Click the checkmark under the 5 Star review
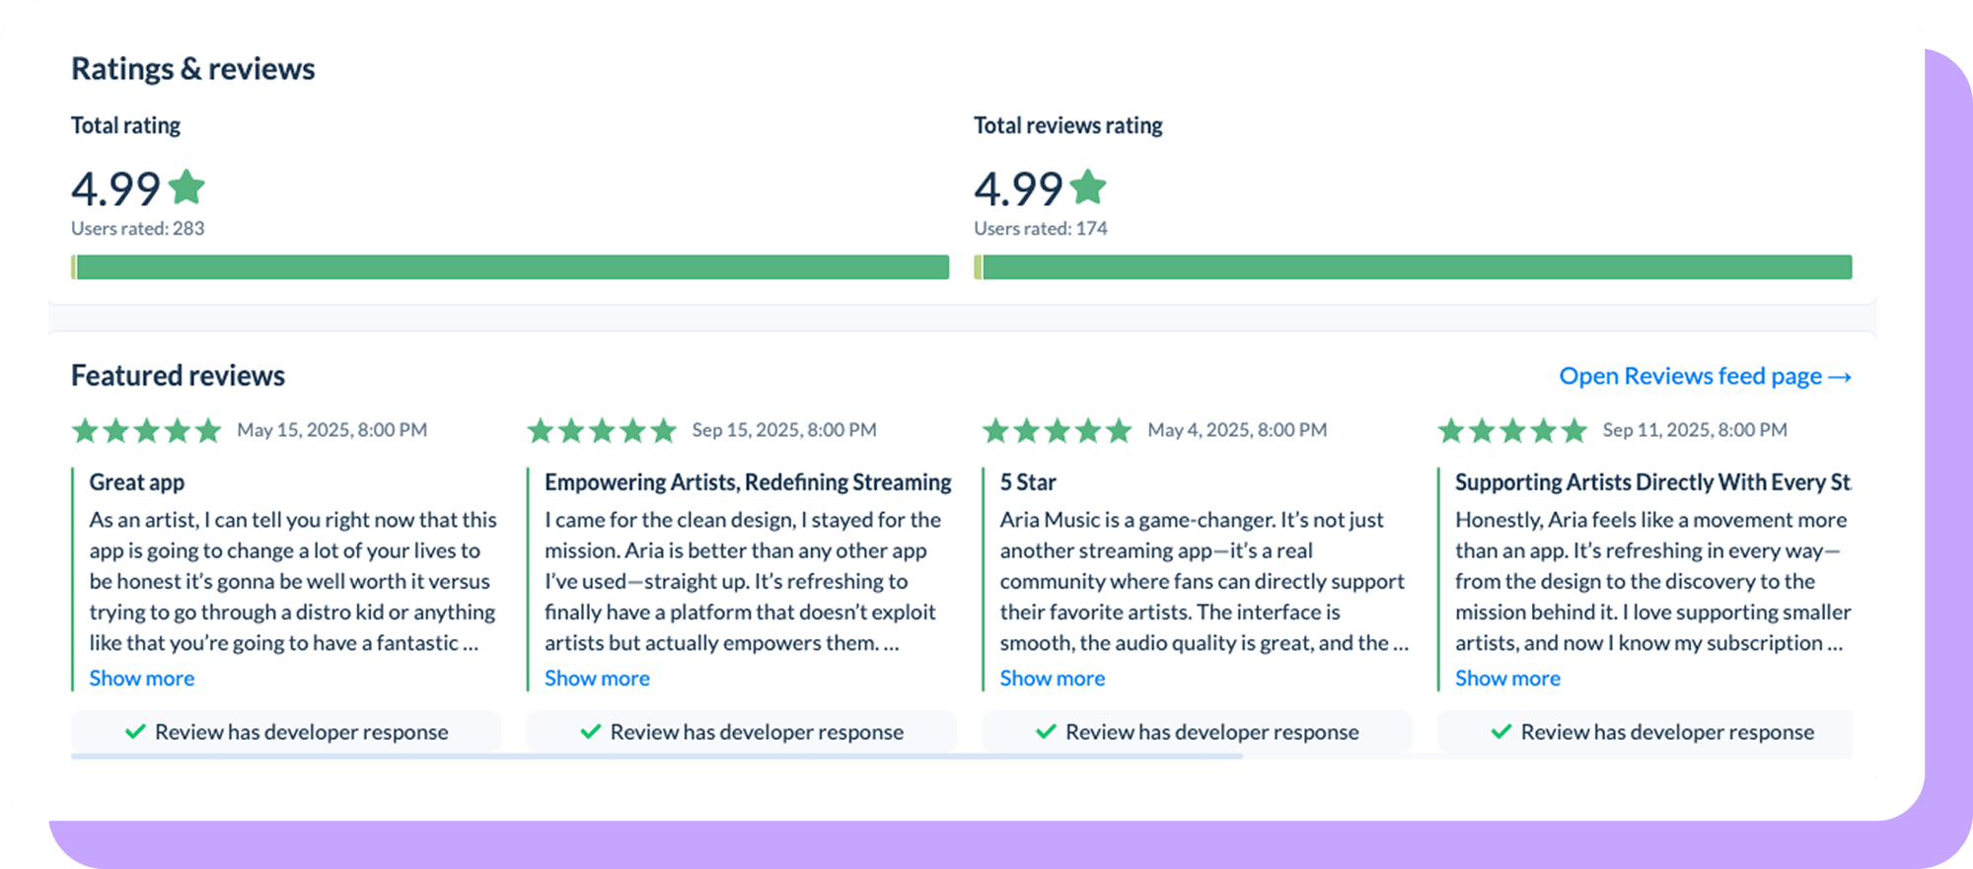This screenshot has width=1973, height=869. tap(1046, 732)
